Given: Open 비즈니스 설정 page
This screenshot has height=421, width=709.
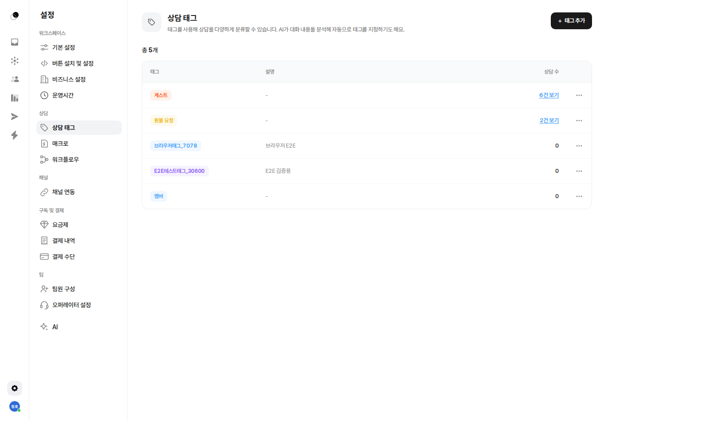Looking at the screenshot, I should [79, 79].
